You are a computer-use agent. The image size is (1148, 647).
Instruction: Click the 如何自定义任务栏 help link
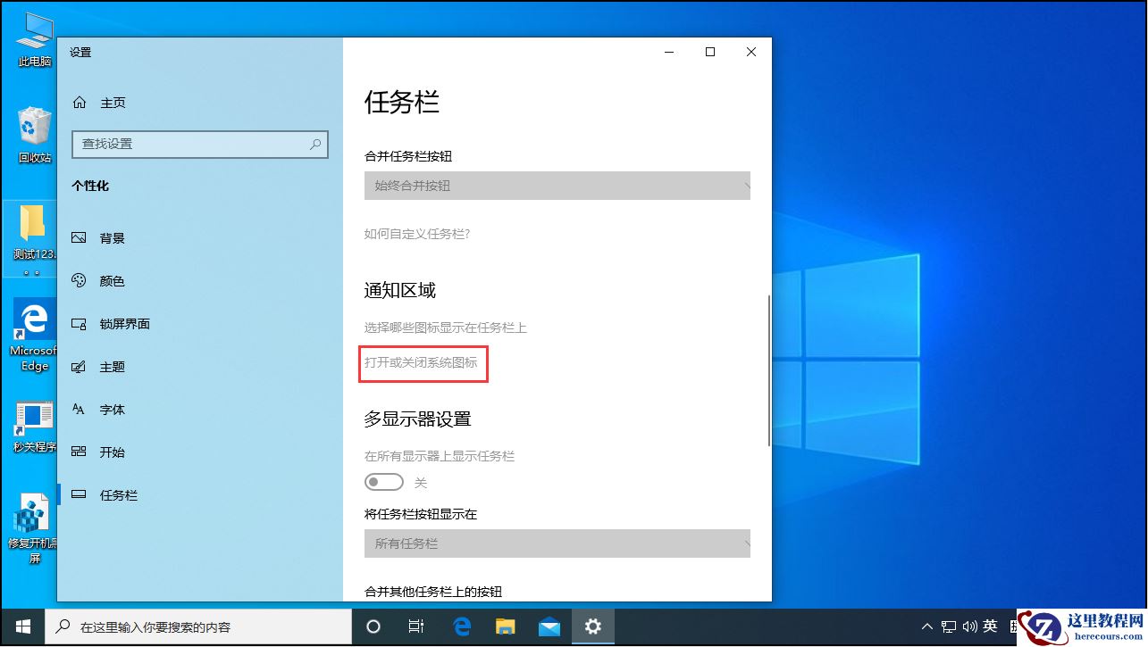tap(417, 234)
